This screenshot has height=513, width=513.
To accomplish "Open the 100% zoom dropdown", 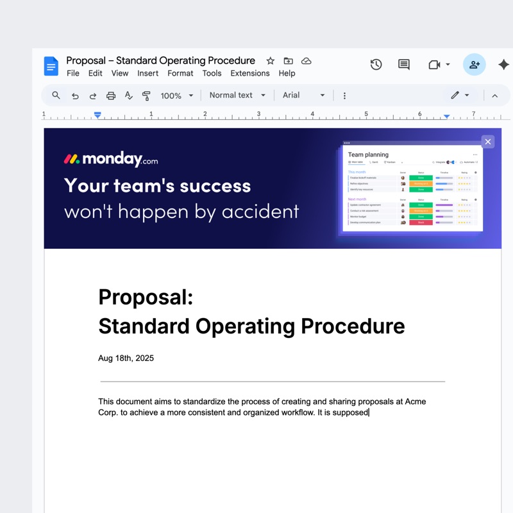I will pos(177,96).
